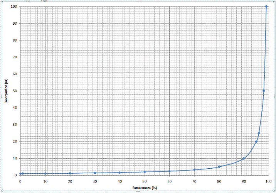The width and height of the screenshot is (276, 193).
Task: Select the data marker at 70% humidity
Action: click(194, 170)
